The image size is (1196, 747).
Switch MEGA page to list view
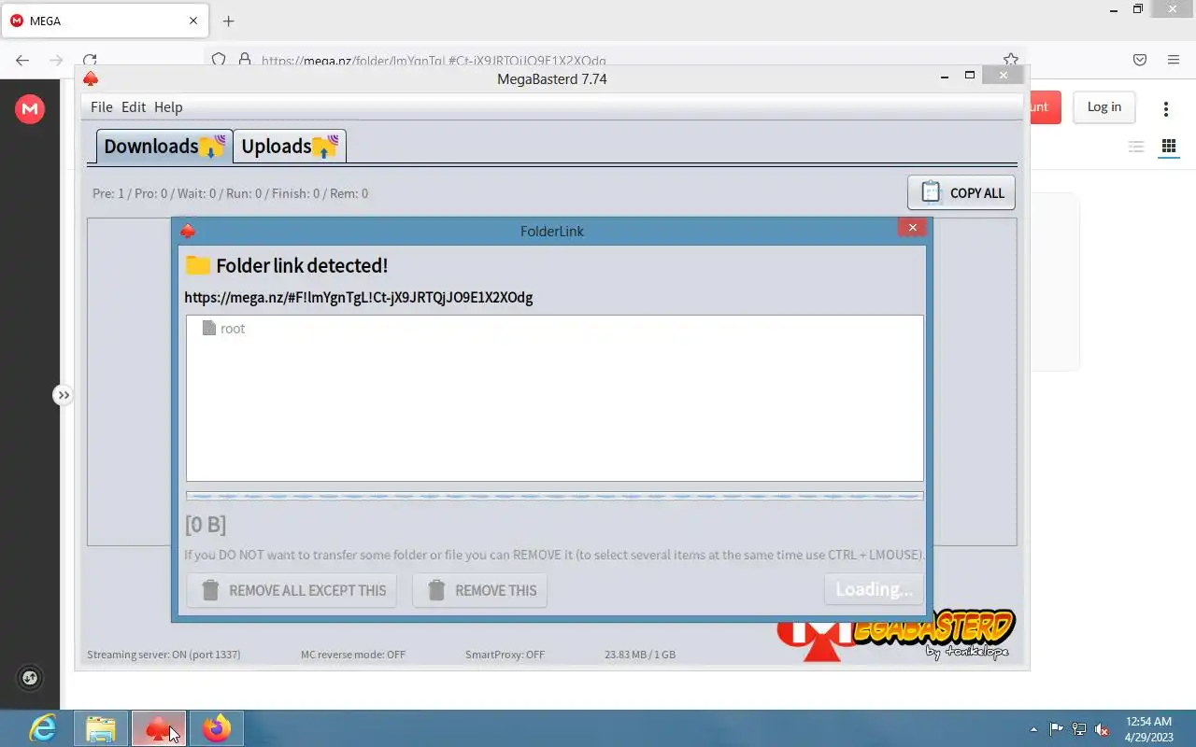[x=1136, y=147]
